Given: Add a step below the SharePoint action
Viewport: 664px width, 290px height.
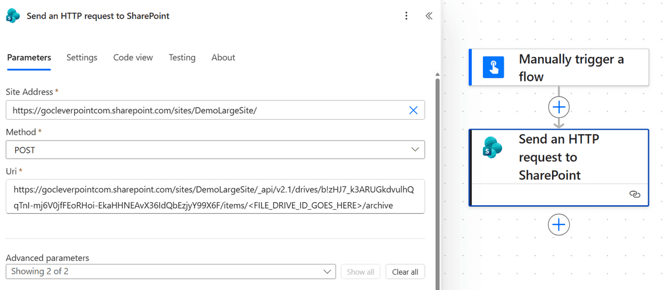Looking at the screenshot, I should [x=559, y=224].
